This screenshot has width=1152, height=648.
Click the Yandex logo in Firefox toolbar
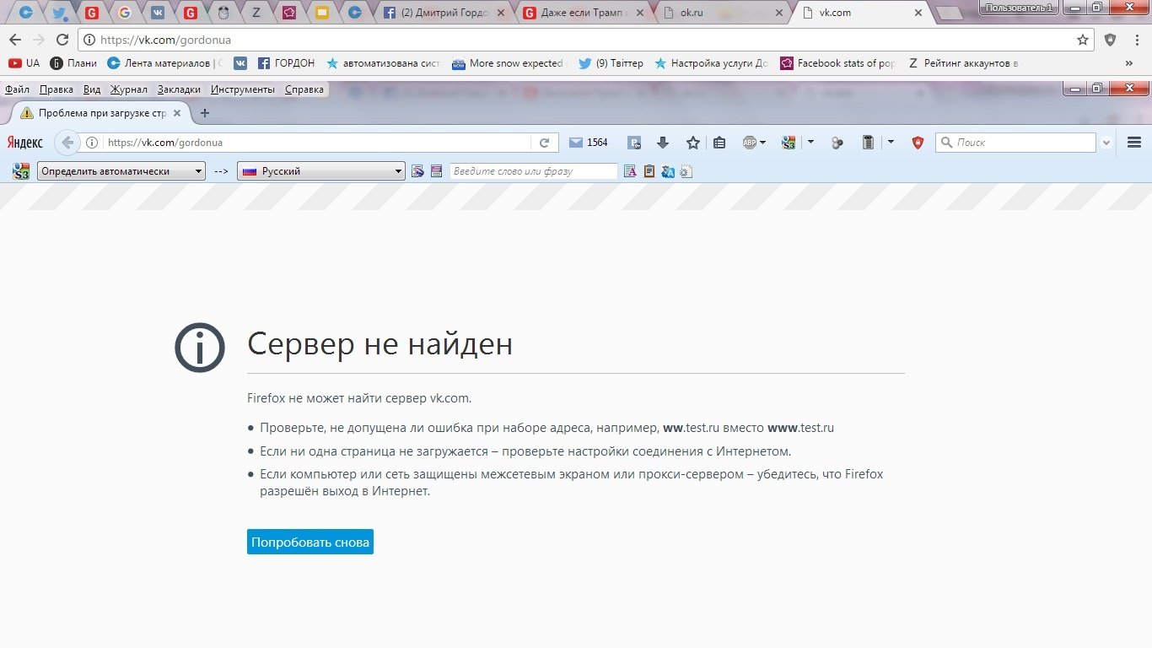[x=25, y=143]
